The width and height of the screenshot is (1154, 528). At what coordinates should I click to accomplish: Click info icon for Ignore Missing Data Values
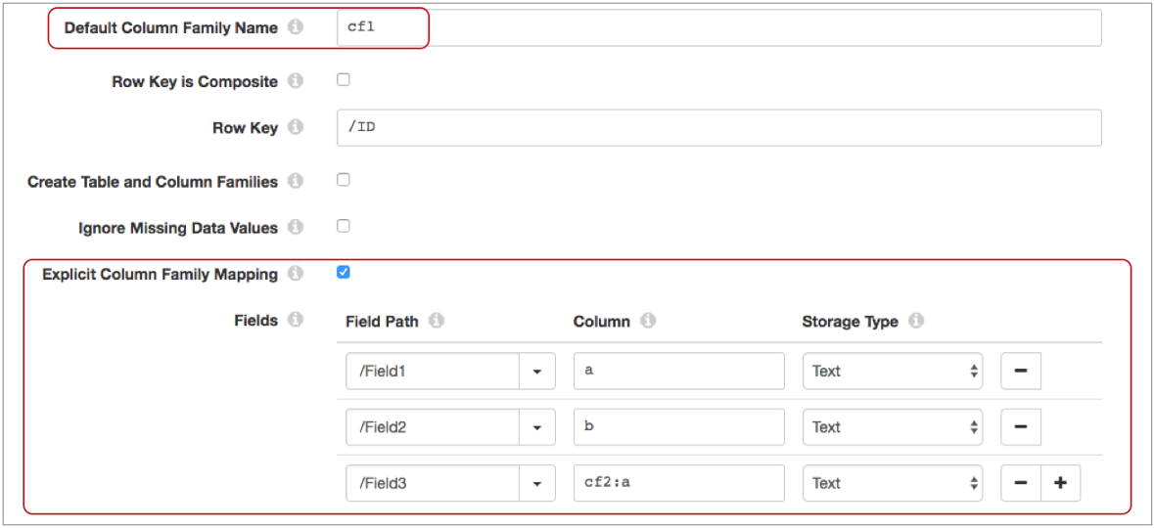(296, 227)
